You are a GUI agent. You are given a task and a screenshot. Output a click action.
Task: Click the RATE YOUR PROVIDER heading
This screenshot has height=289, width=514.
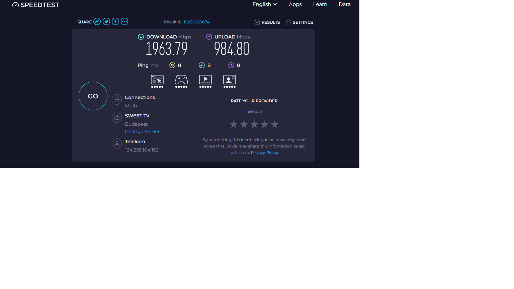tap(254, 101)
